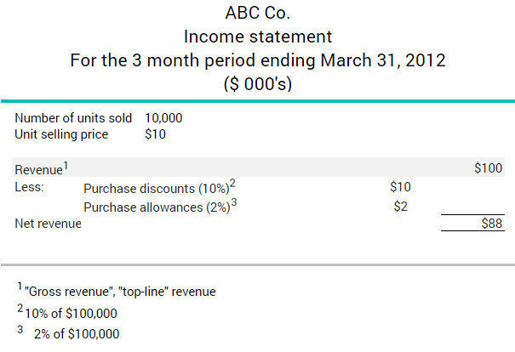Click the ABC Co. title
Image resolution: width=515 pixels, height=352 pixels.
tap(257, 13)
